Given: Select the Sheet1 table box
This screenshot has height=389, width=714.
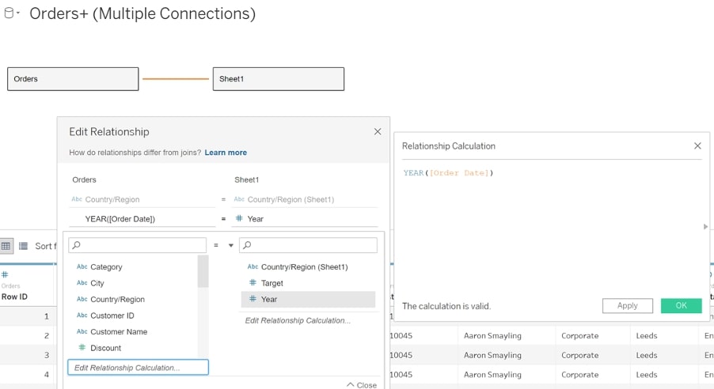Looking at the screenshot, I should 278,79.
